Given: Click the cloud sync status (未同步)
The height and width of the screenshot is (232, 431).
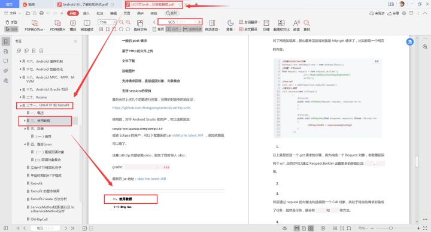Looking at the screenshot, I should 377,13.
